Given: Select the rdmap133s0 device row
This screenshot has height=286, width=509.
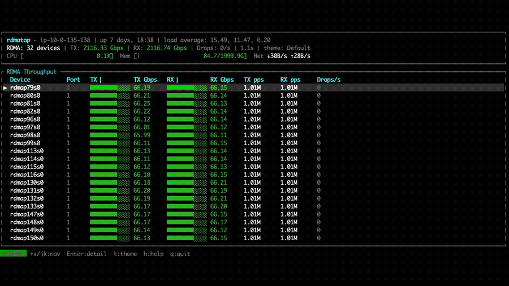Looking at the screenshot, I should [x=253, y=206].
